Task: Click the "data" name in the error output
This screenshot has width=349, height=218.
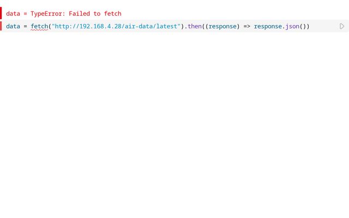Action: 13,14
